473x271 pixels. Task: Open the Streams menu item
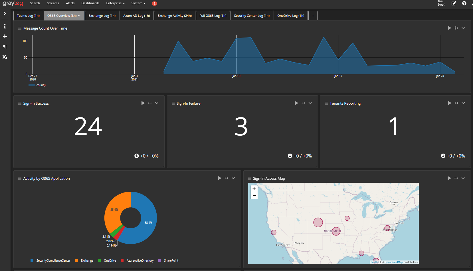pos(53,3)
